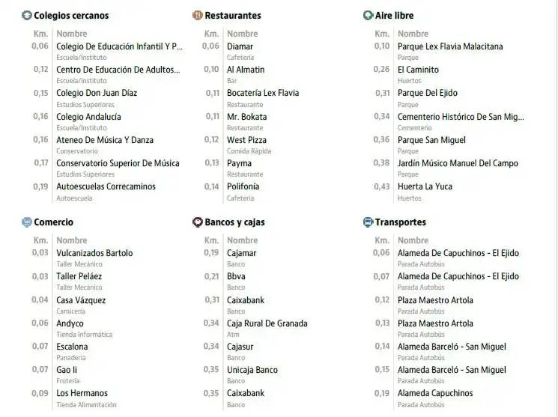558x417 pixels.
Task: Select Jardín Músico Manuel Del Campo
Action: [x=458, y=163]
